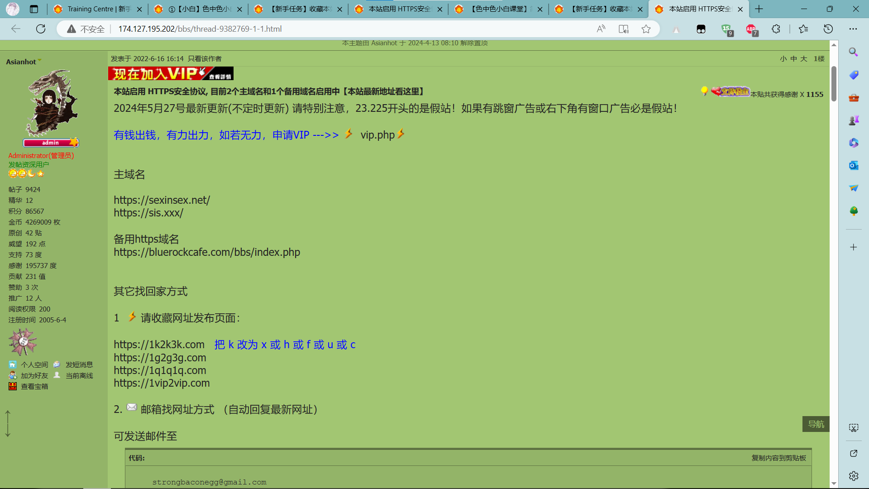The height and width of the screenshot is (489, 869).
Task: Reload the page with refresh icon
Action: pyautogui.click(x=41, y=29)
